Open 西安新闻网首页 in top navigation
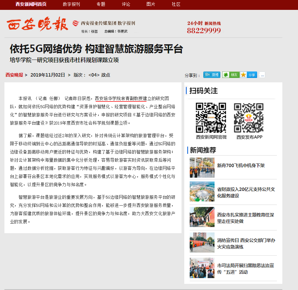The image size is (298, 290). [31, 4]
